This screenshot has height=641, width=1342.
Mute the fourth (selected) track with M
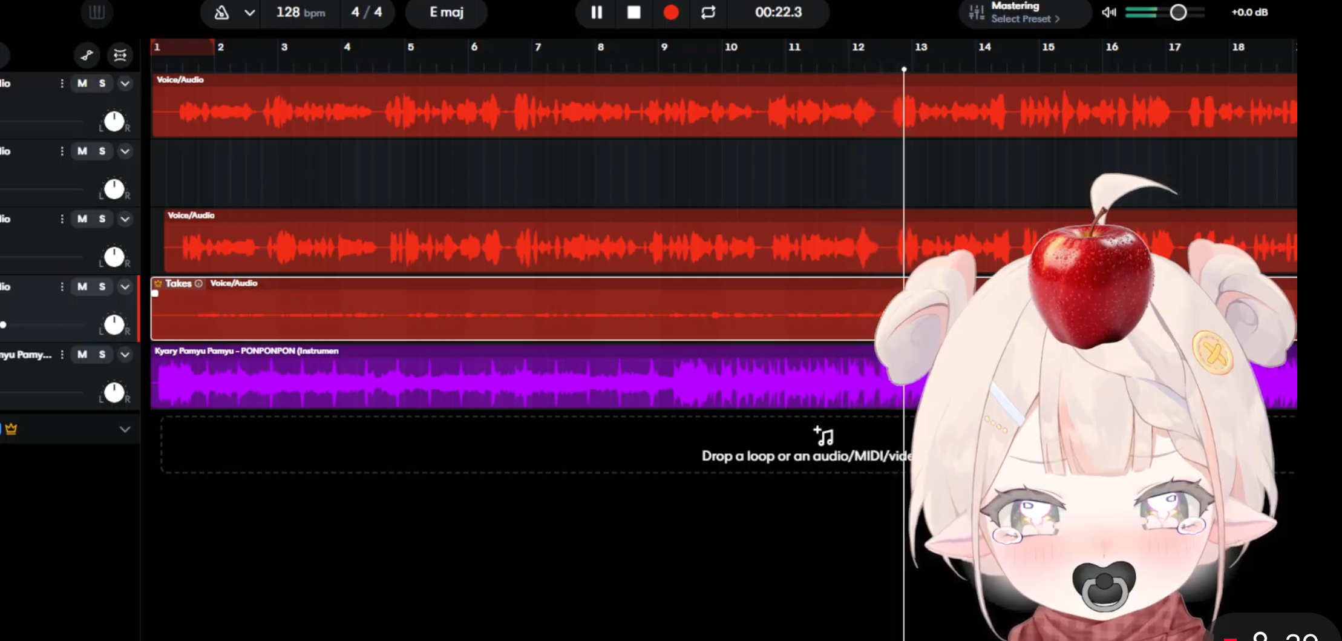[x=82, y=287]
